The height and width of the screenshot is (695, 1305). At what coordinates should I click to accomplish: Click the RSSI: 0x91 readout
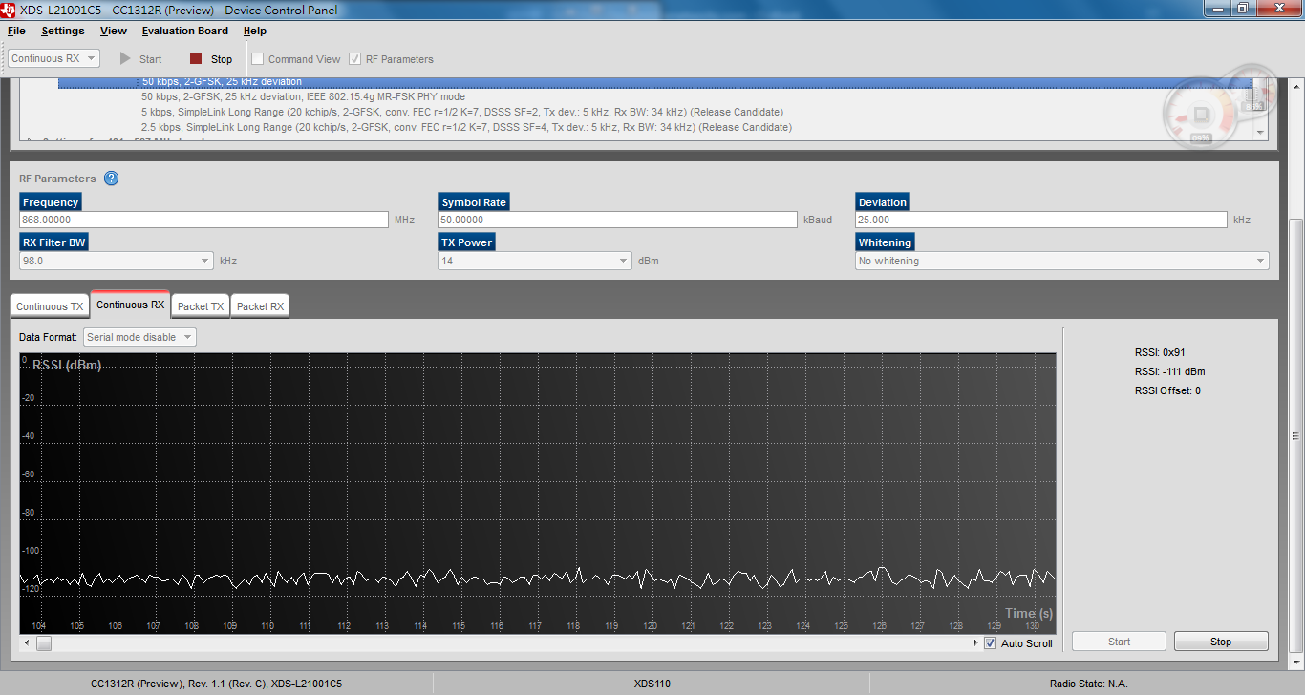[1160, 352]
